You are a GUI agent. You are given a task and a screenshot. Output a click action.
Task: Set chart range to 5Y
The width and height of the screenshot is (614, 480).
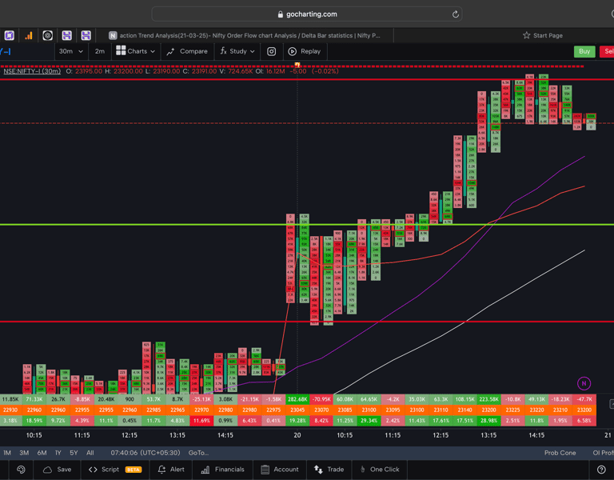tap(74, 453)
